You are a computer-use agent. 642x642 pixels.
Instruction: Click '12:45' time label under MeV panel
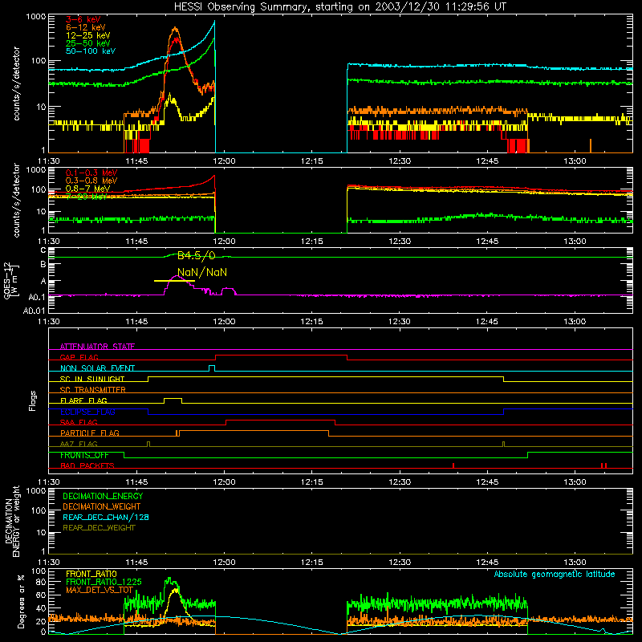click(487, 242)
